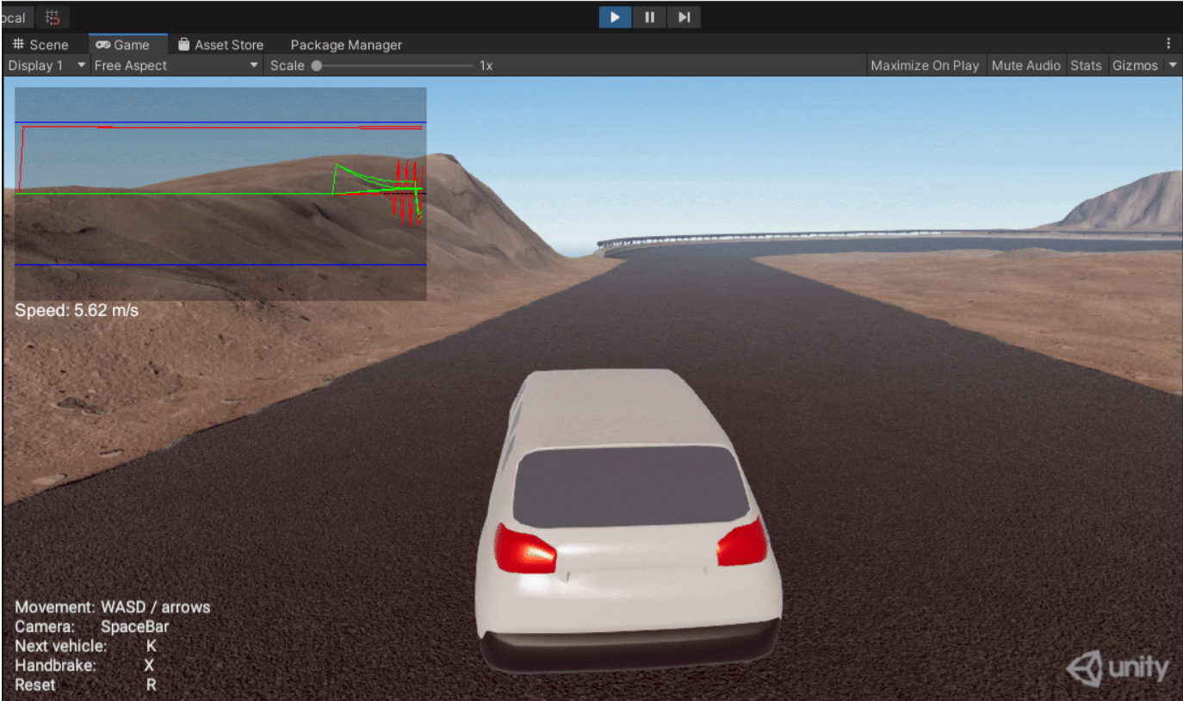Click the hash icon on the Scene tab
The width and height of the screenshot is (1183, 701).
20,44
